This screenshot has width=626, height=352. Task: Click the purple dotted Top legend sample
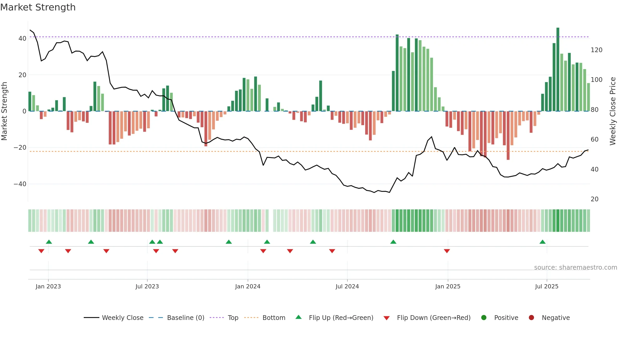(217, 318)
